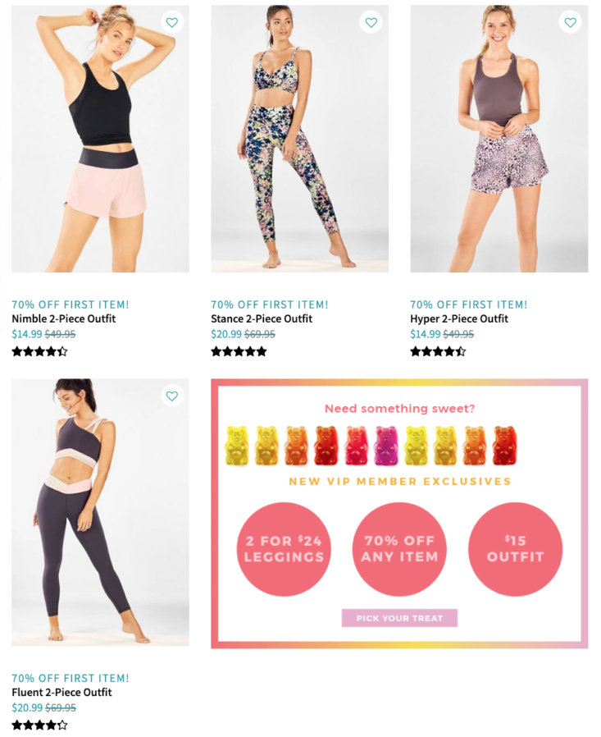View the Hyper 2-Piece Outfit product photo

[x=499, y=139]
